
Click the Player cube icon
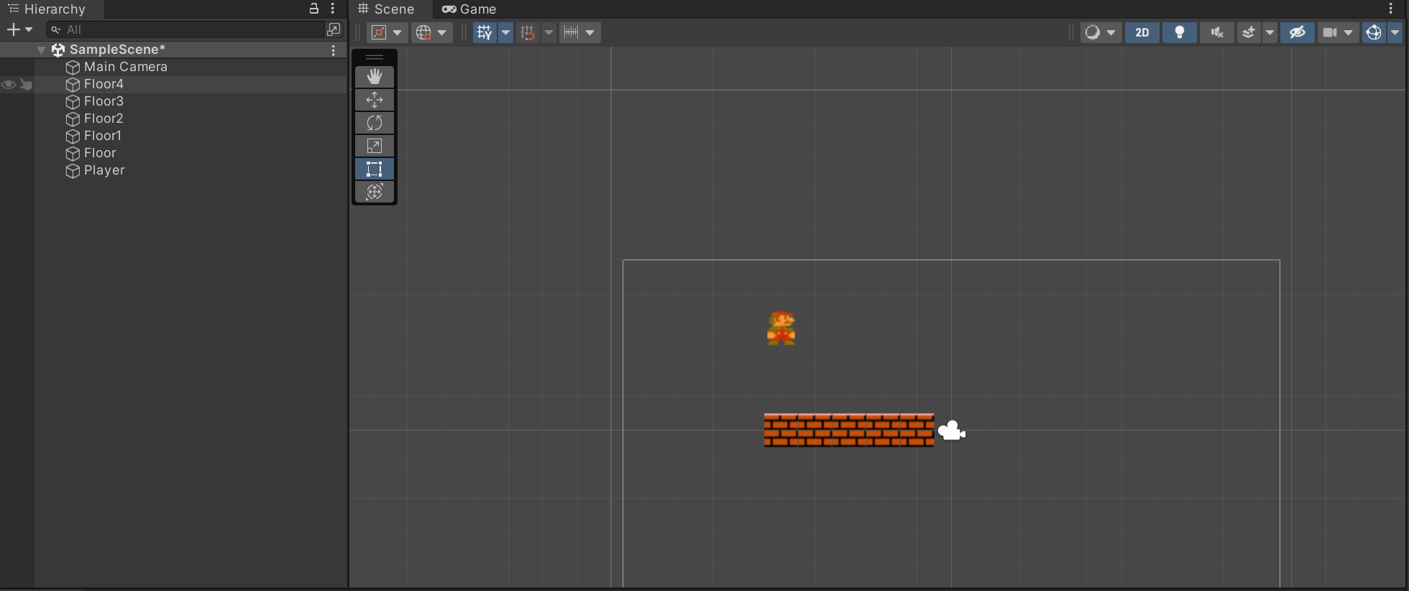click(x=73, y=170)
